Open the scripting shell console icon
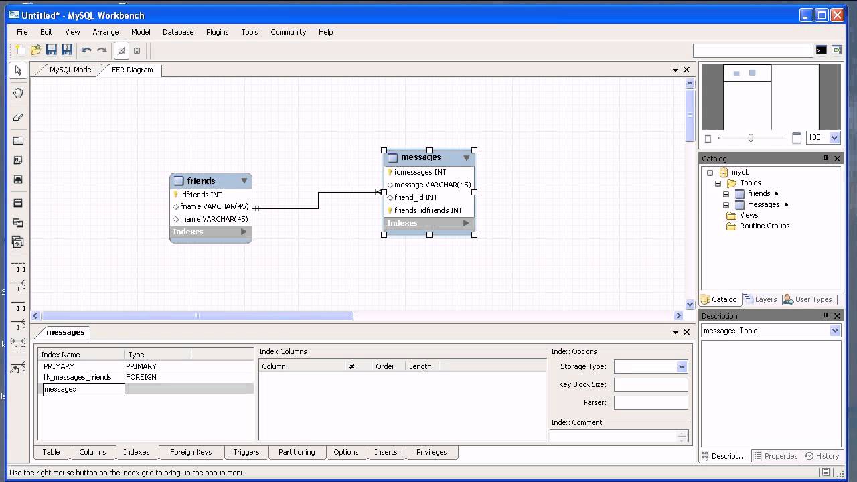 (x=821, y=50)
